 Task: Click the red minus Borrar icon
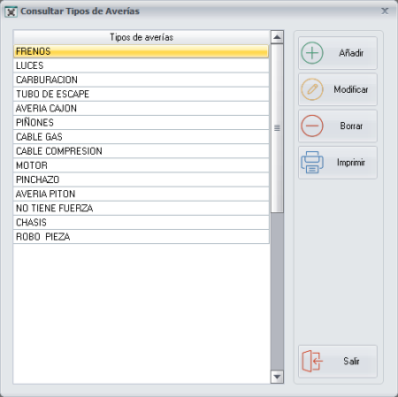[x=312, y=126]
